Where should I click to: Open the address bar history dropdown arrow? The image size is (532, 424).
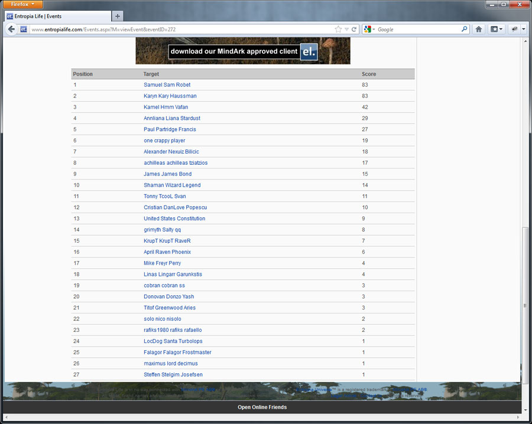pos(346,30)
